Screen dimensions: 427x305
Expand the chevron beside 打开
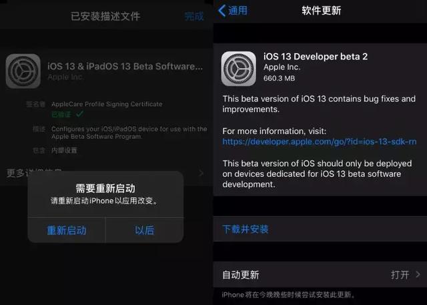[418, 274]
